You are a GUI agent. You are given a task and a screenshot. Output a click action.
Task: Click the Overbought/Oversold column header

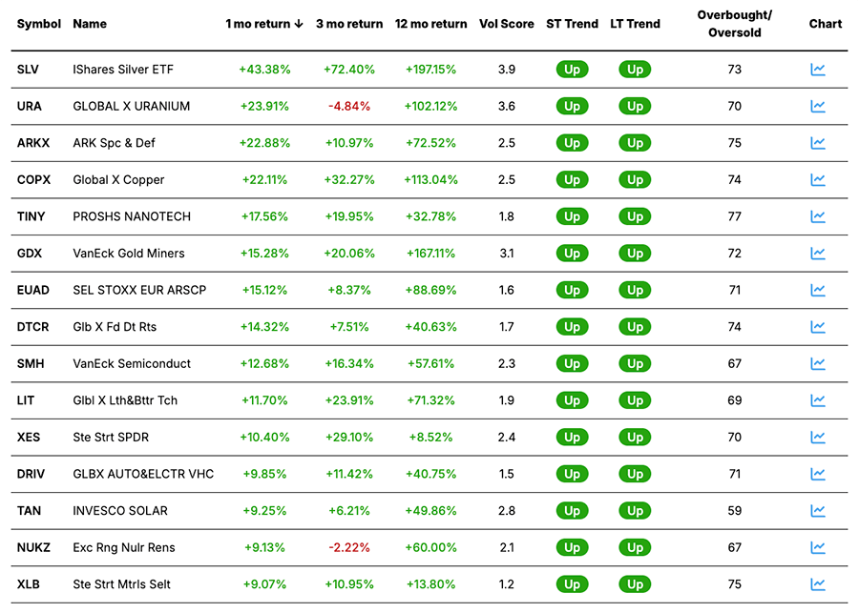[x=734, y=24]
